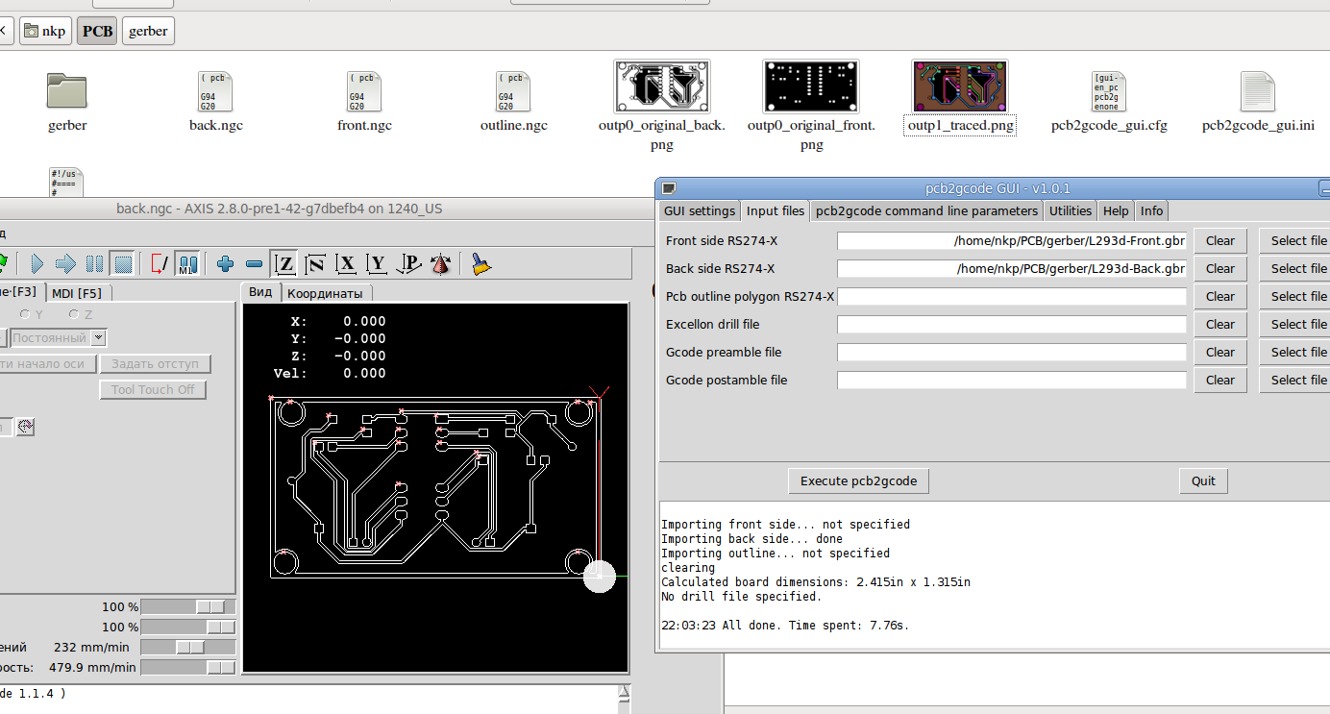Click the clear live plot broom icon

tap(480, 263)
